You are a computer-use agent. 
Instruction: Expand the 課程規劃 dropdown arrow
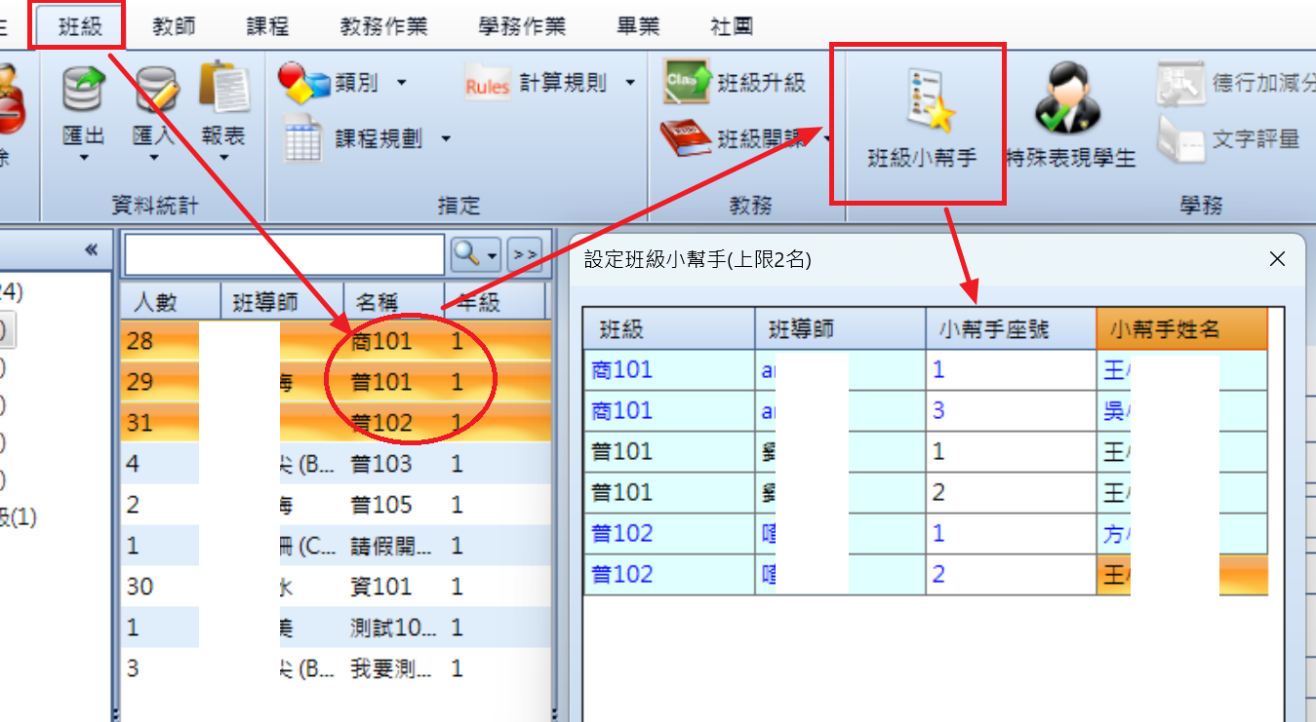(x=445, y=140)
